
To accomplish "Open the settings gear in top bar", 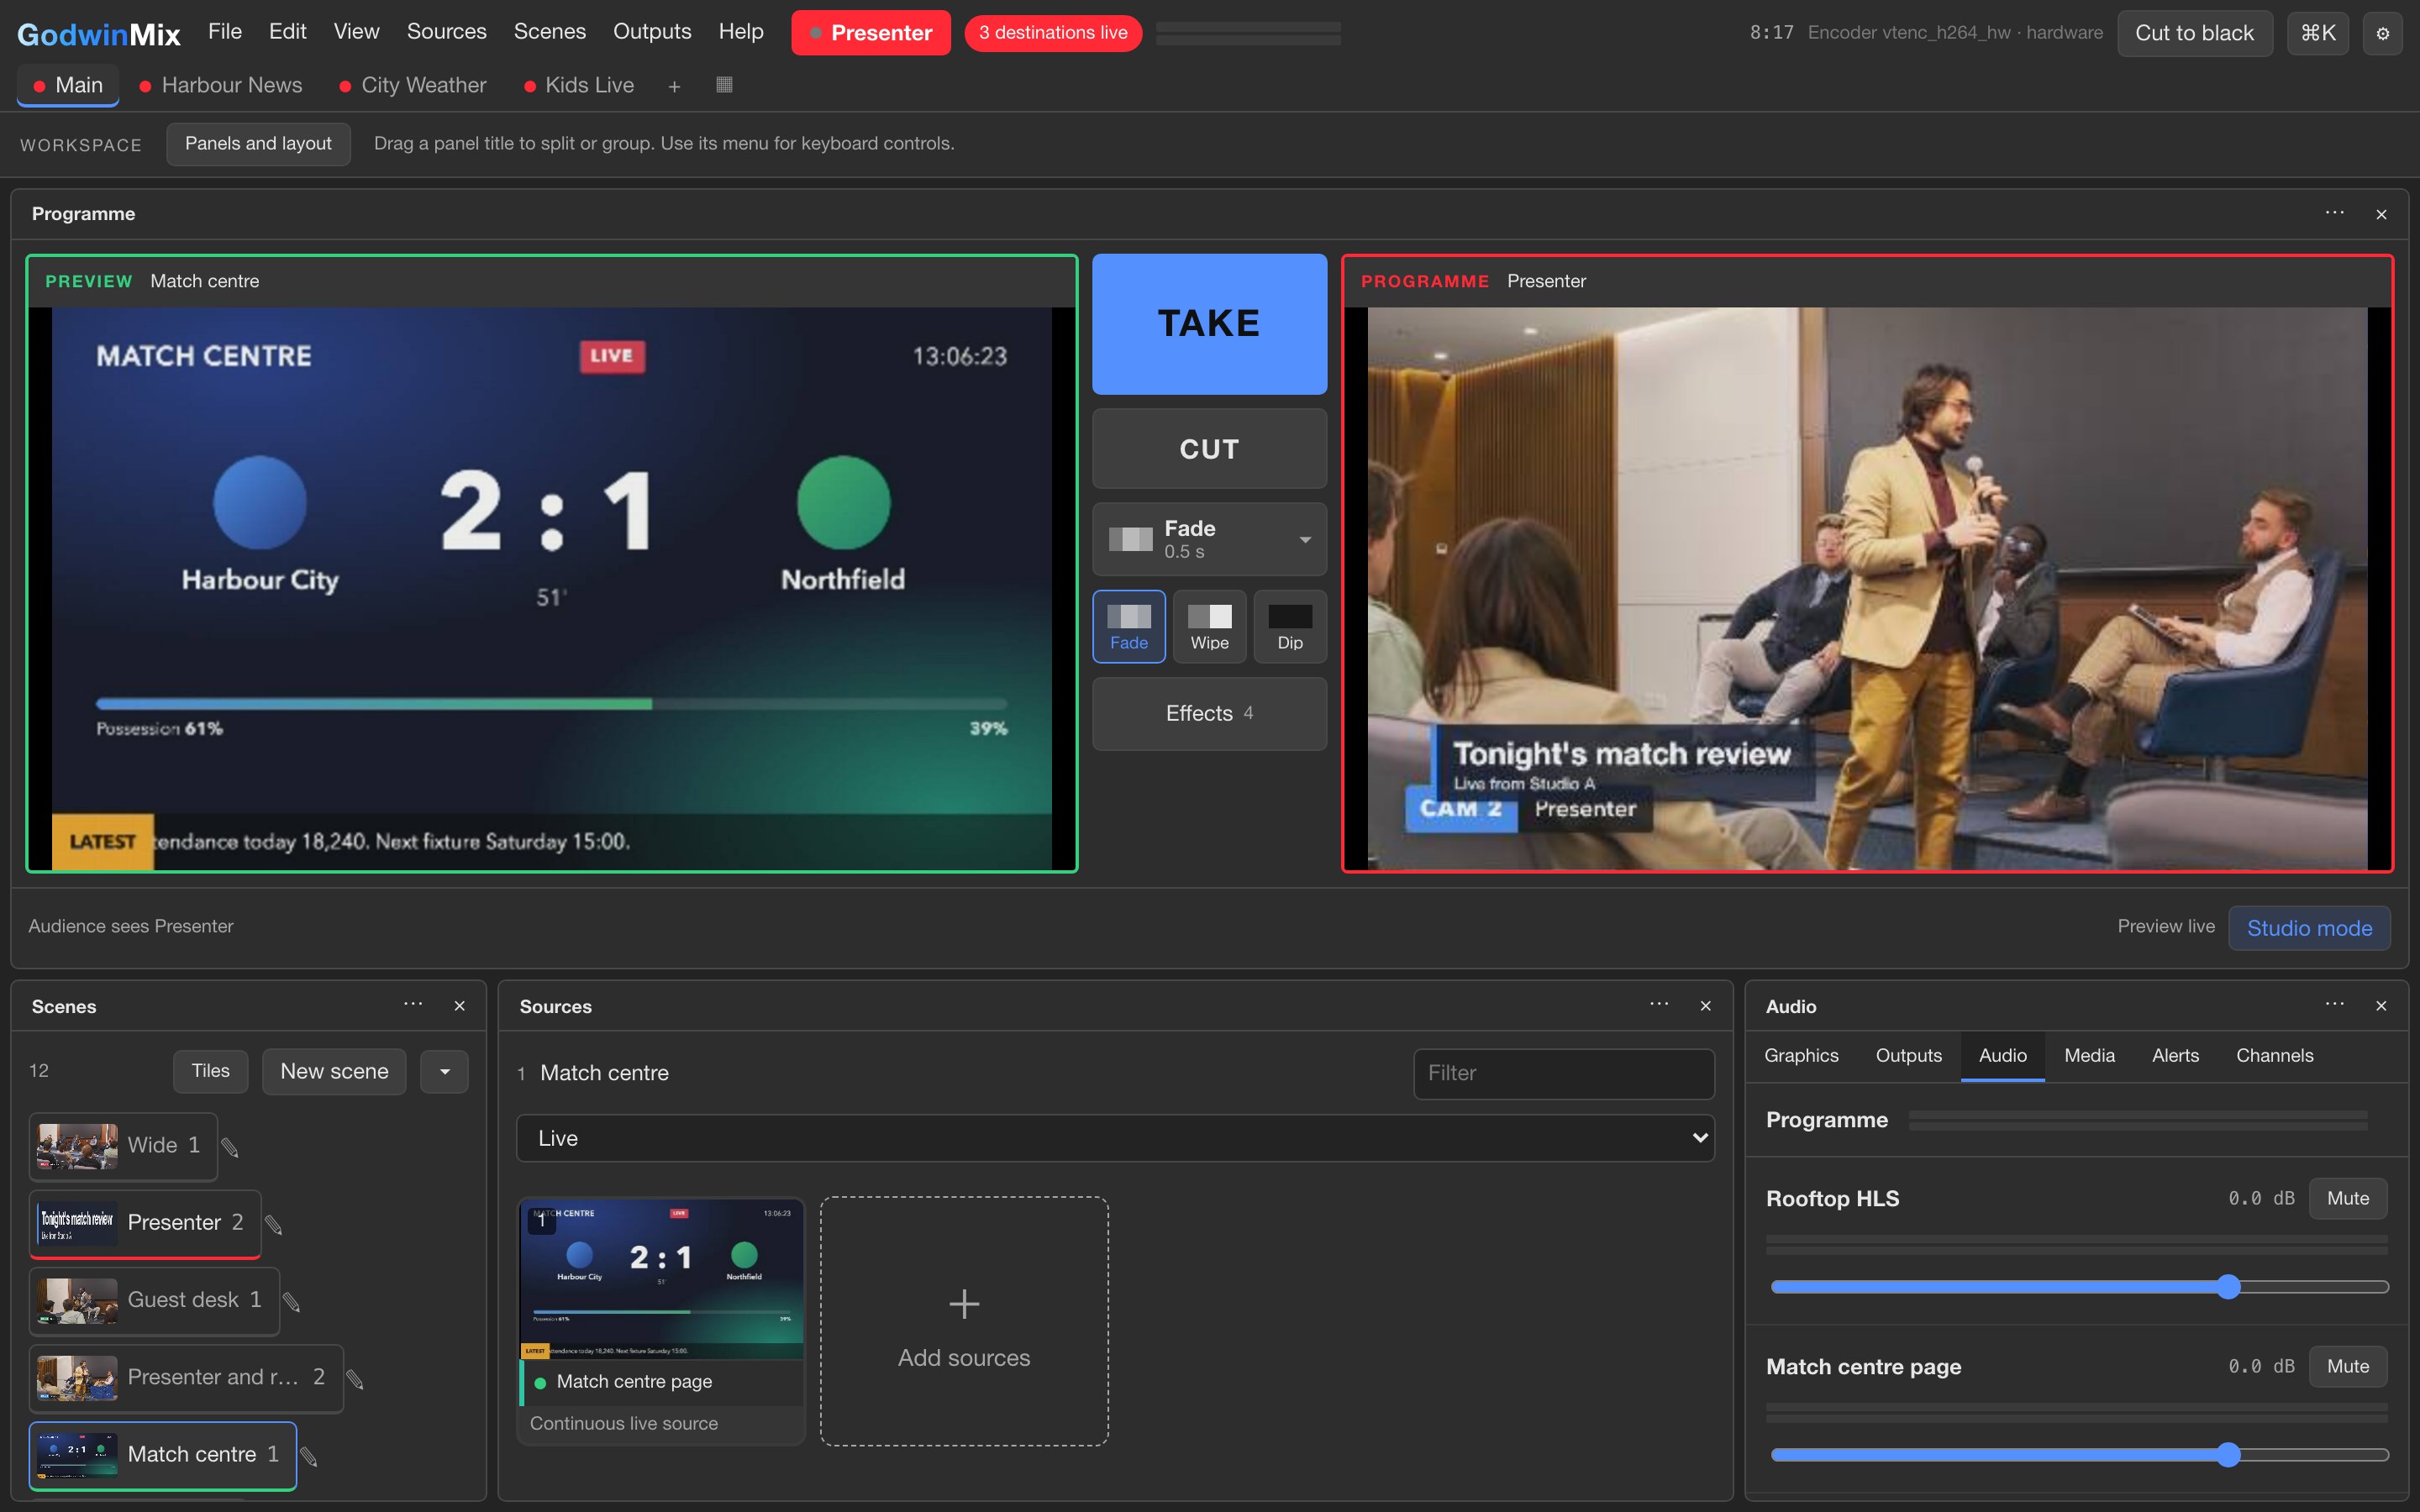I will click(x=2382, y=33).
